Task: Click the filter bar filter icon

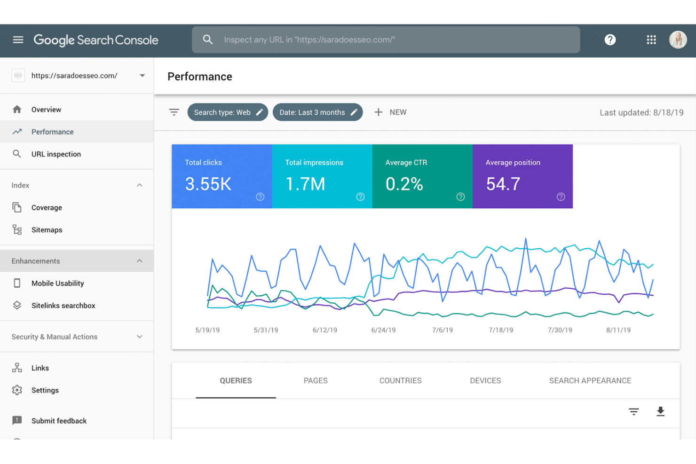Action: point(174,112)
